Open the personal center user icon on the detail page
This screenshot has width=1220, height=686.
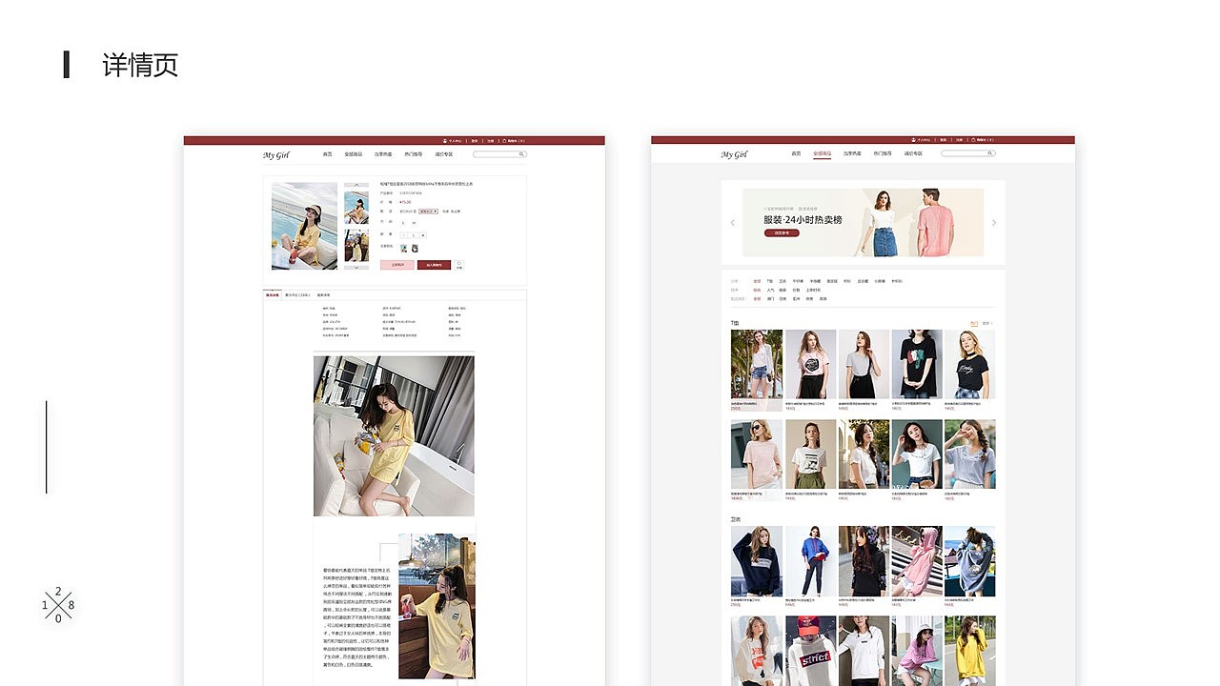pyautogui.click(x=445, y=141)
